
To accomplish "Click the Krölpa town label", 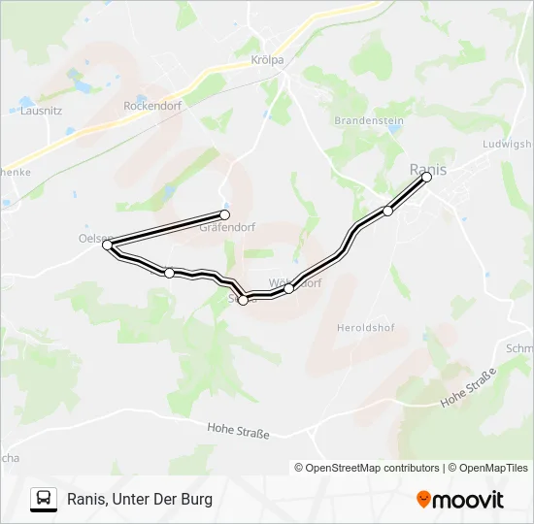I will click(267, 60).
